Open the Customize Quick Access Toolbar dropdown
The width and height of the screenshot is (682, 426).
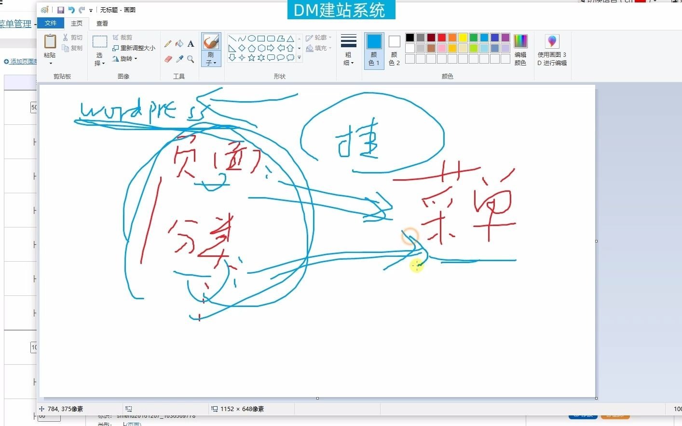(91, 10)
